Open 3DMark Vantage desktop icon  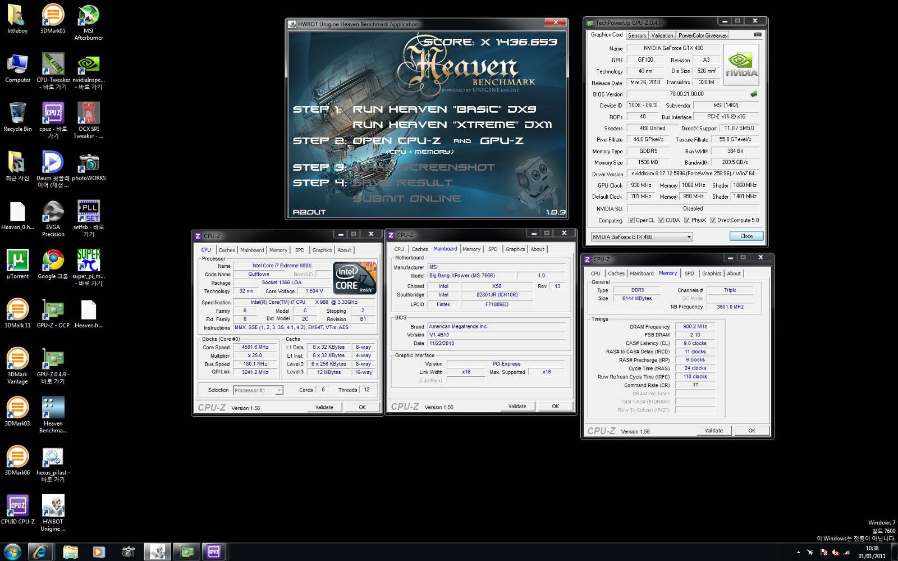pyautogui.click(x=17, y=366)
